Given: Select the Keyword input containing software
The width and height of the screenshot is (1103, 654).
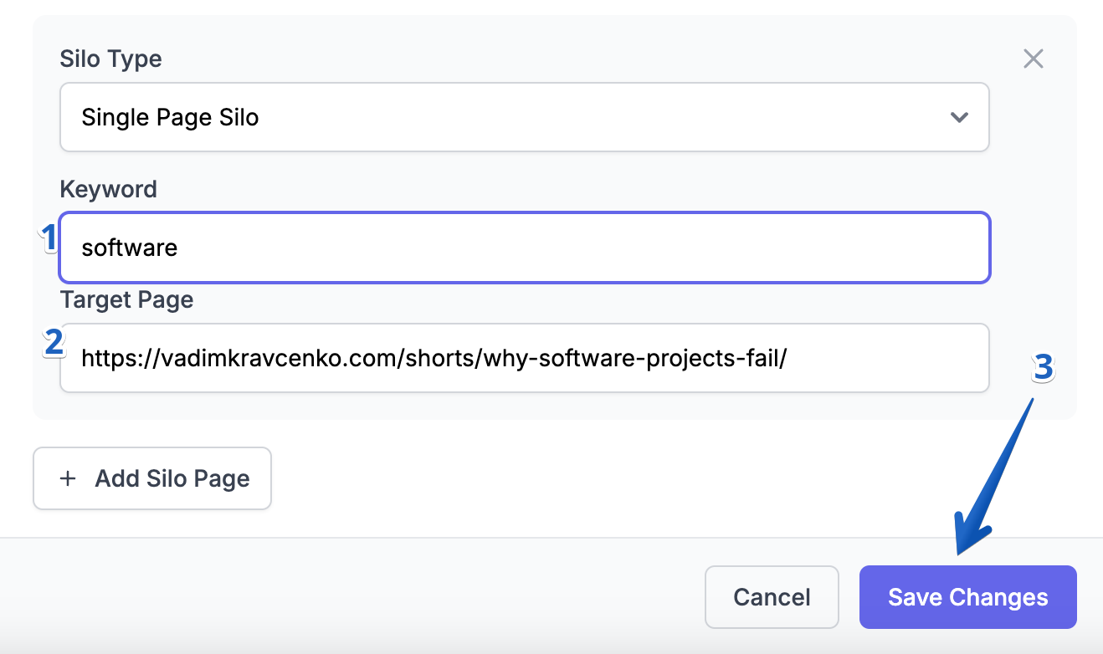Looking at the screenshot, I should (525, 248).
